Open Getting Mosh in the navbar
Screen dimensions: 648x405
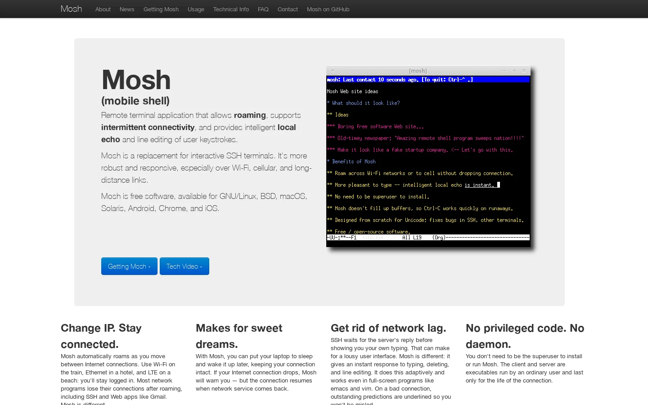pos(161,9)
